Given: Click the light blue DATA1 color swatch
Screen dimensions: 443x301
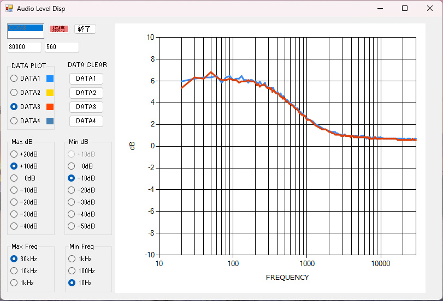Looking at the screenshot, I should point(50,79).
